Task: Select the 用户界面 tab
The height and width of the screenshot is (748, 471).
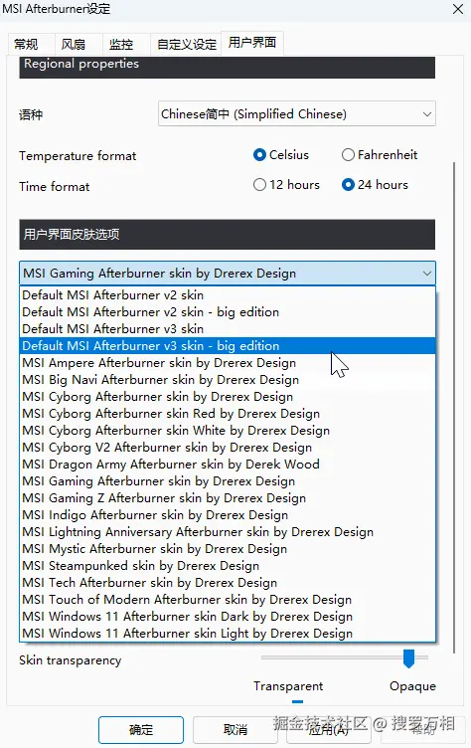Action: coord(252,43)
